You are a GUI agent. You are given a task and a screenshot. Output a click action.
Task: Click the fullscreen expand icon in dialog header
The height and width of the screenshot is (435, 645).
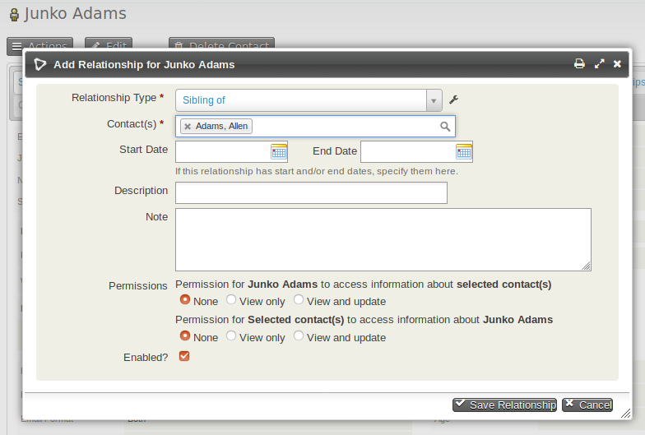click(599, 63)
